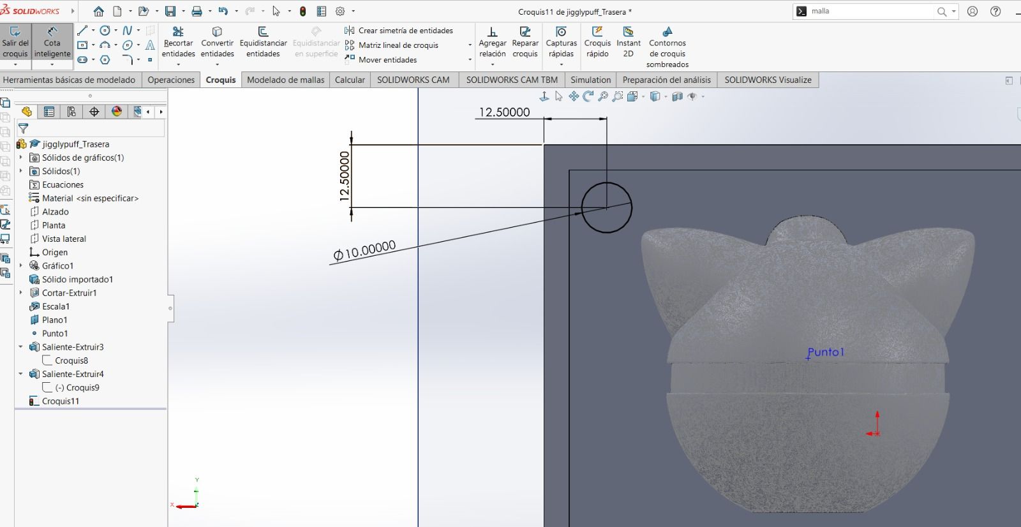Click the Print icon
Image resolution: width=1021 pixels, height=527 pixels.
(x=197, y=11)
